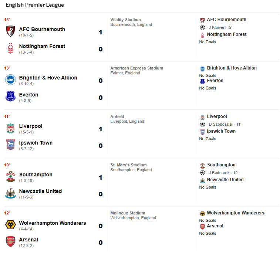Click the large AFC Bournemouth crest logo
Screen dimensions: 280x254
click(10, 31)
